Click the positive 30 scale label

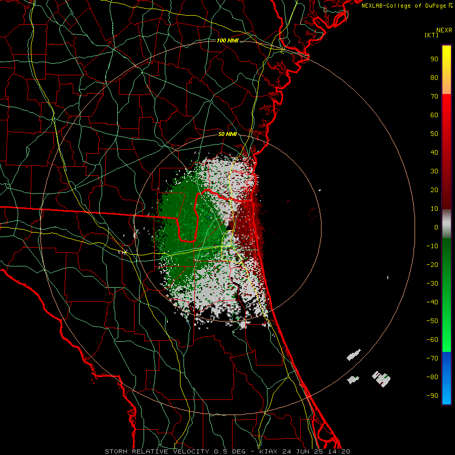click(x=434, y=171)
